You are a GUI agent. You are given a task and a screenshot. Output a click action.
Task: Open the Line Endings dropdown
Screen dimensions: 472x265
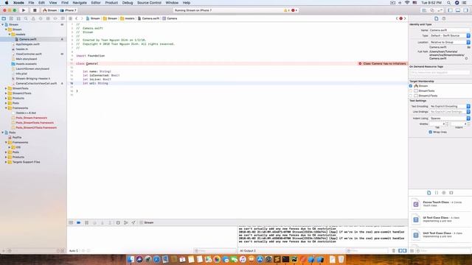449,112
